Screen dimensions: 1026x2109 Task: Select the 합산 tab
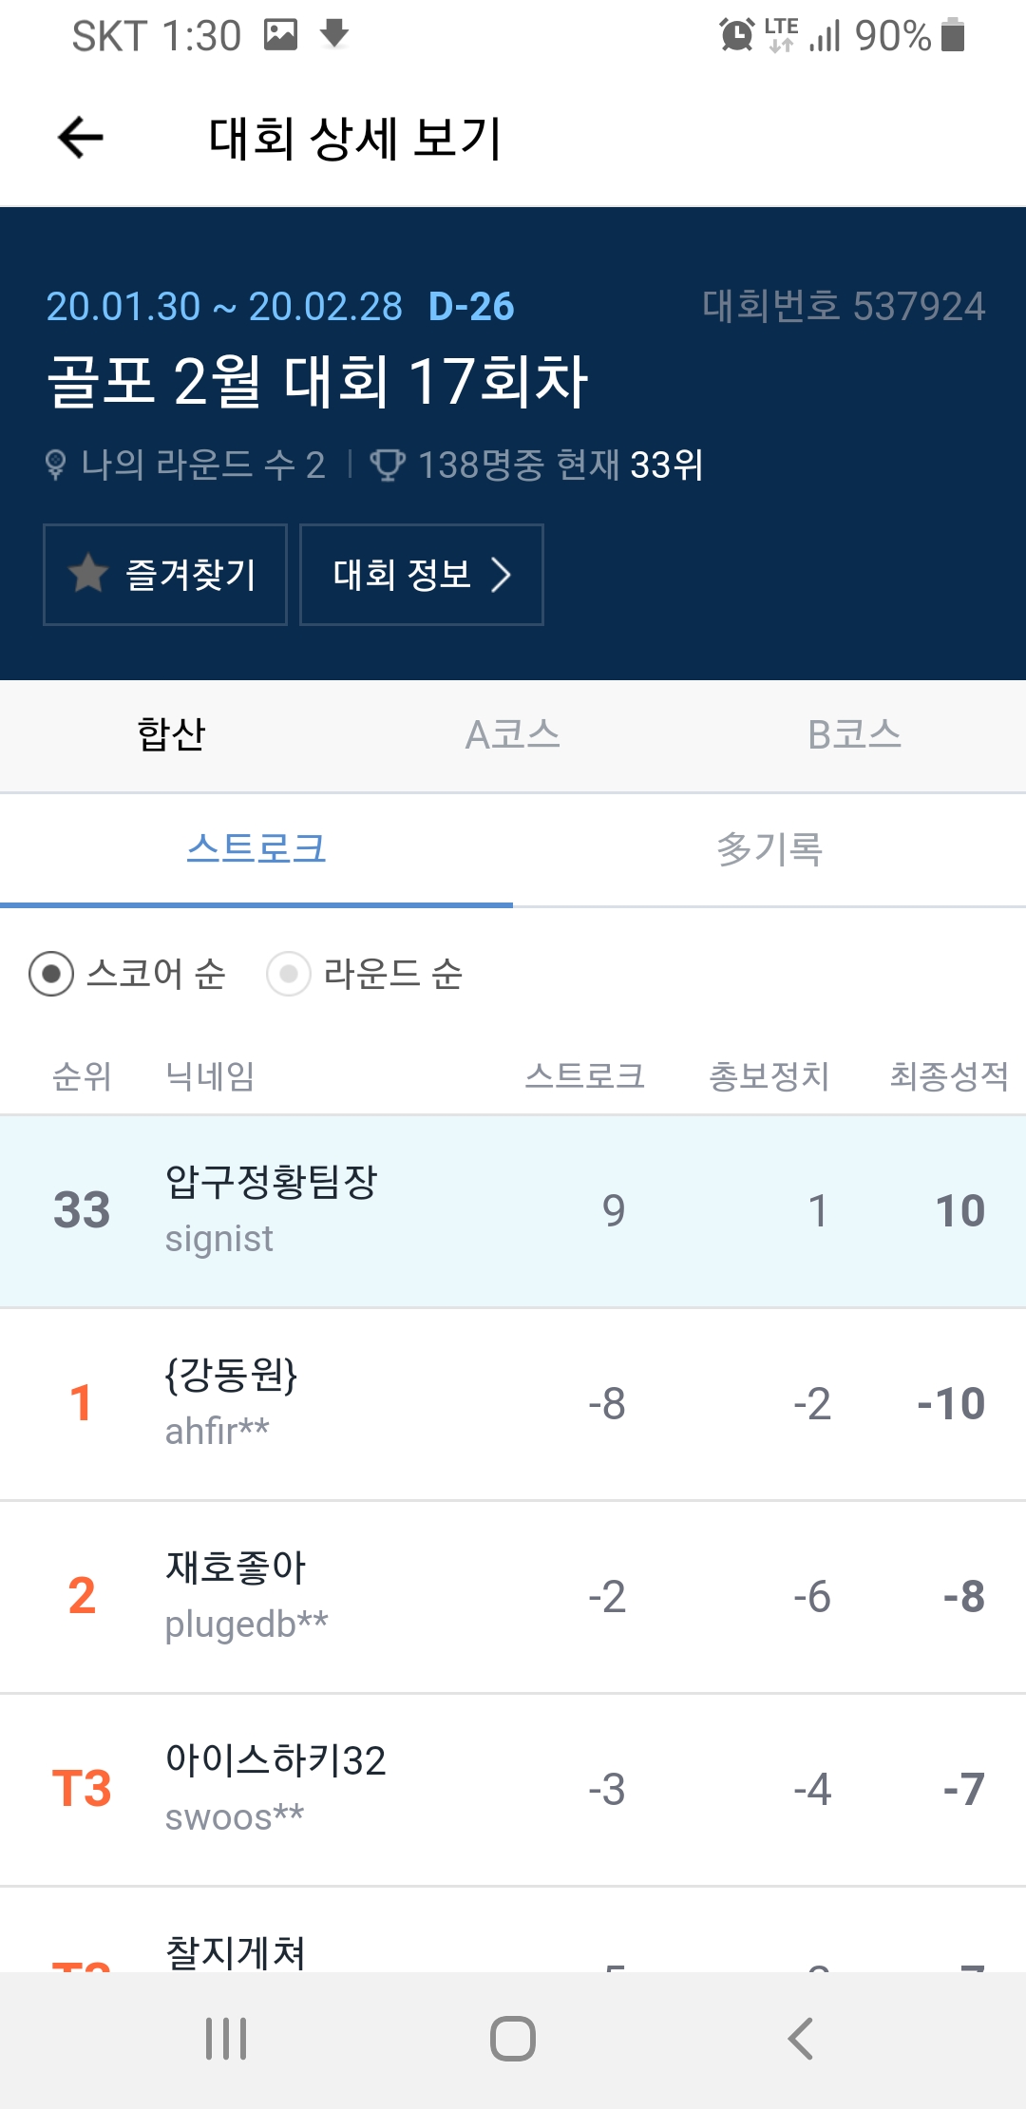[x=171, y=735]
